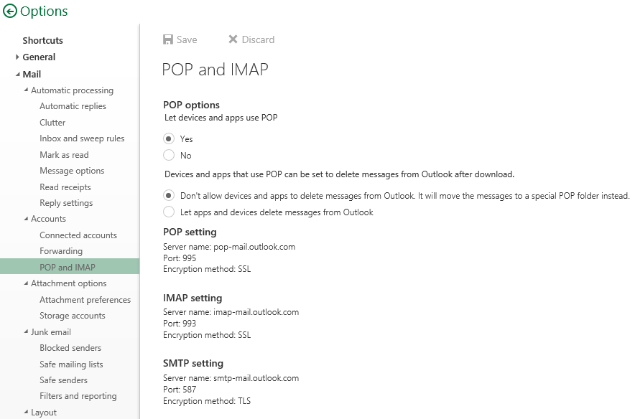Choose Let apps and devices delete messages
Viewport: 635px width, 419px height.
click(169, 212)
